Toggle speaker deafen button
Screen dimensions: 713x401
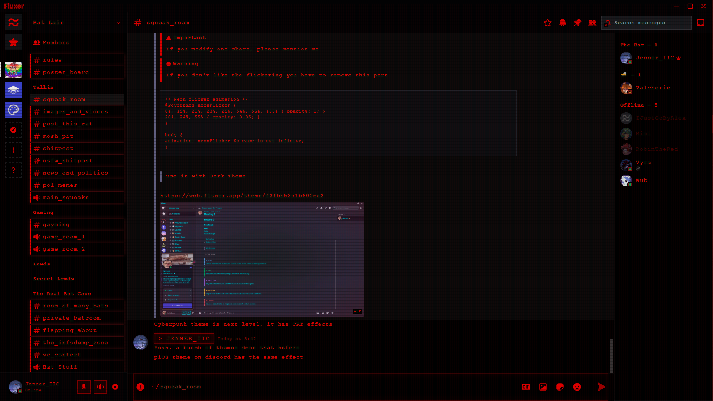click(x=100, y=387)
